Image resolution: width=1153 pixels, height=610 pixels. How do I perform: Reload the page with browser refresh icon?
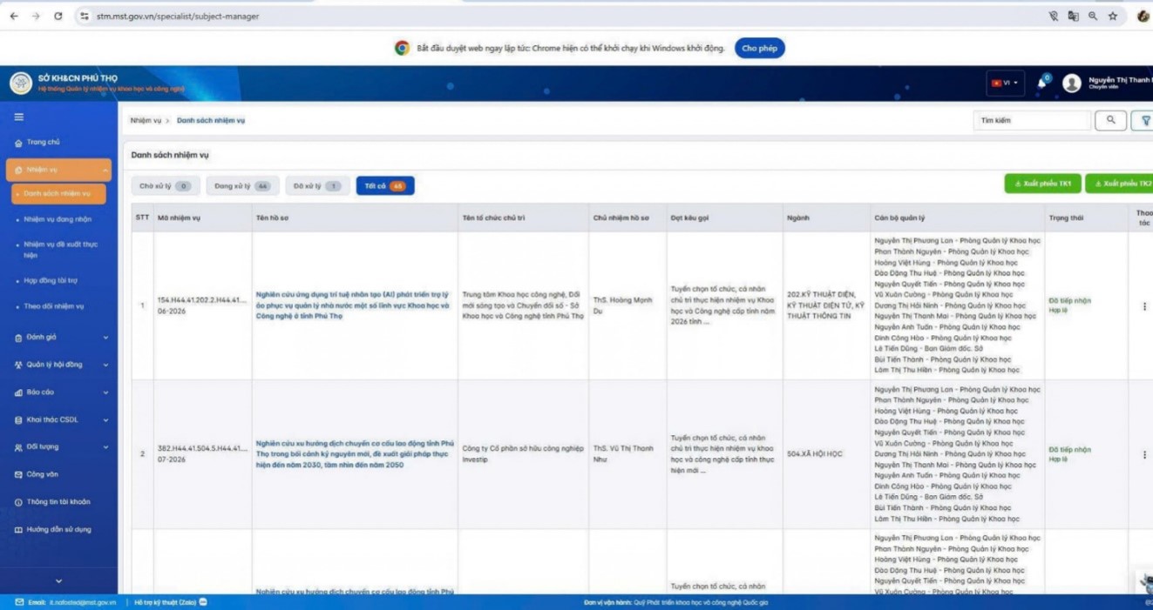coord(58,16)
